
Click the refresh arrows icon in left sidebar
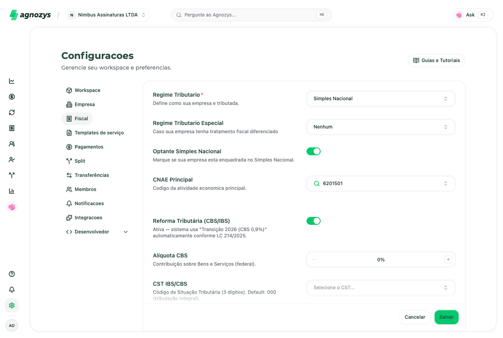coord(12,112)
